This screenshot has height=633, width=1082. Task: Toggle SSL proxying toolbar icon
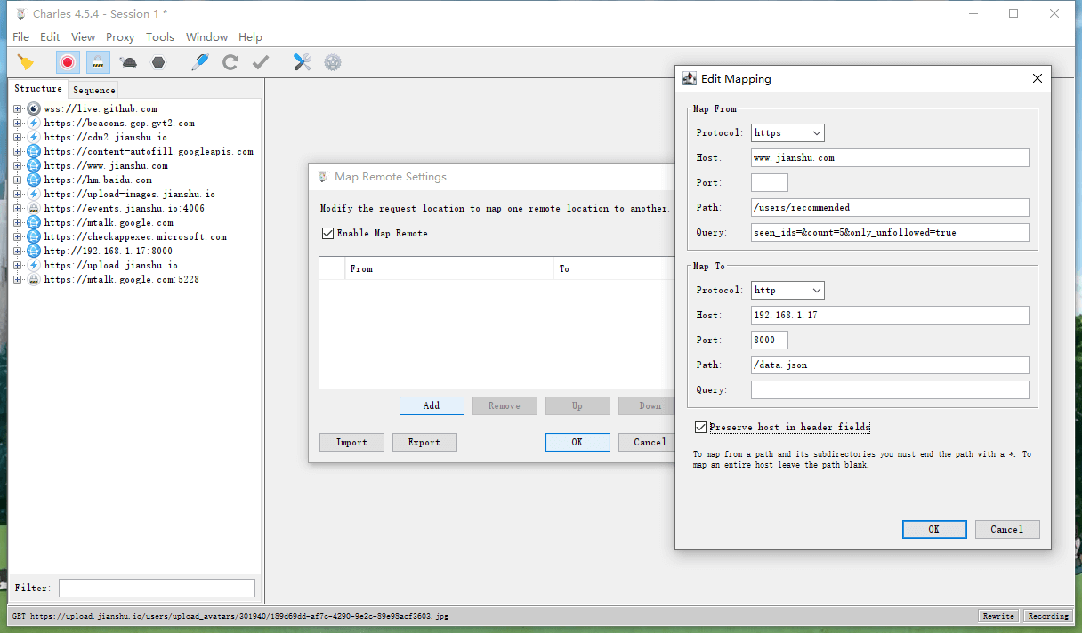98,62
